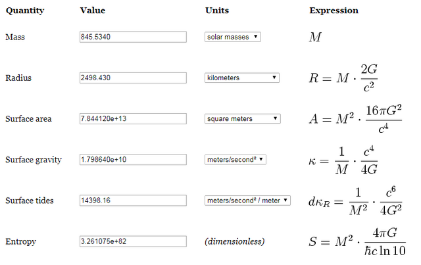Focus the Surface gravity value box

(x=133, y=160)
